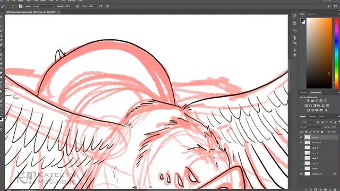340x191 pixels.
Task: Open the Character panel icon
Action: tap(295, 50)
